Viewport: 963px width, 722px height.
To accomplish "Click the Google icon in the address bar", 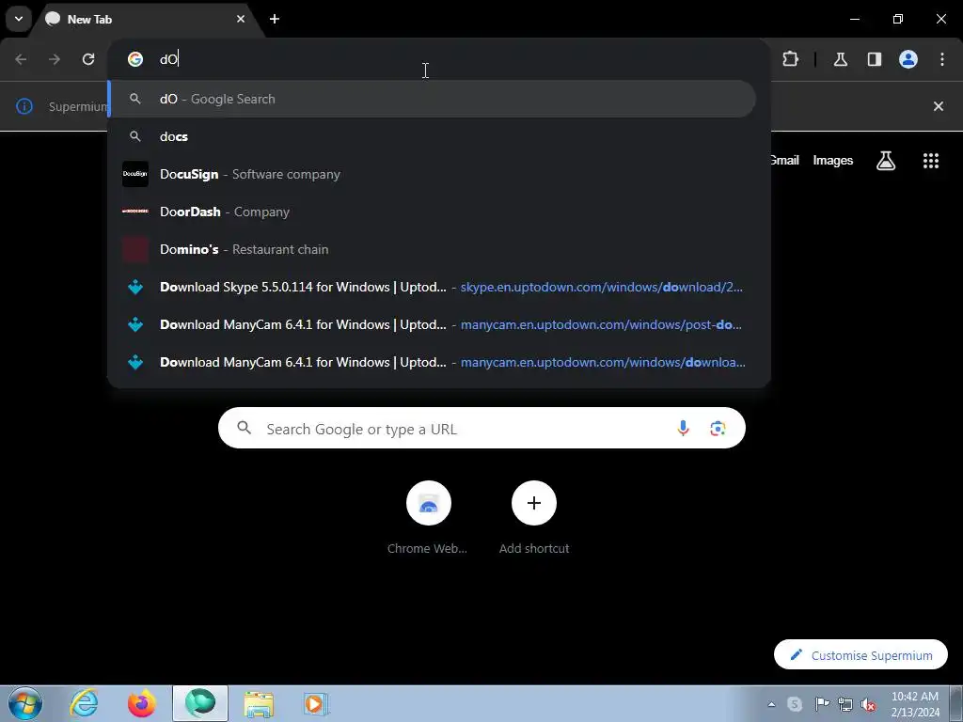I will click(x=135, y=59).
